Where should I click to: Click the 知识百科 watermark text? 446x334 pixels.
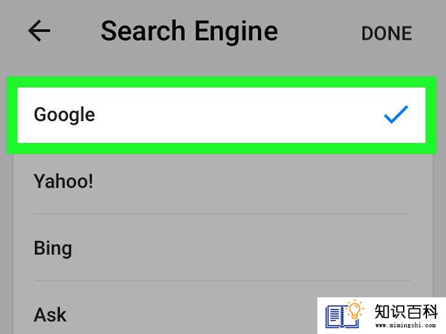[x=406, y=312]
